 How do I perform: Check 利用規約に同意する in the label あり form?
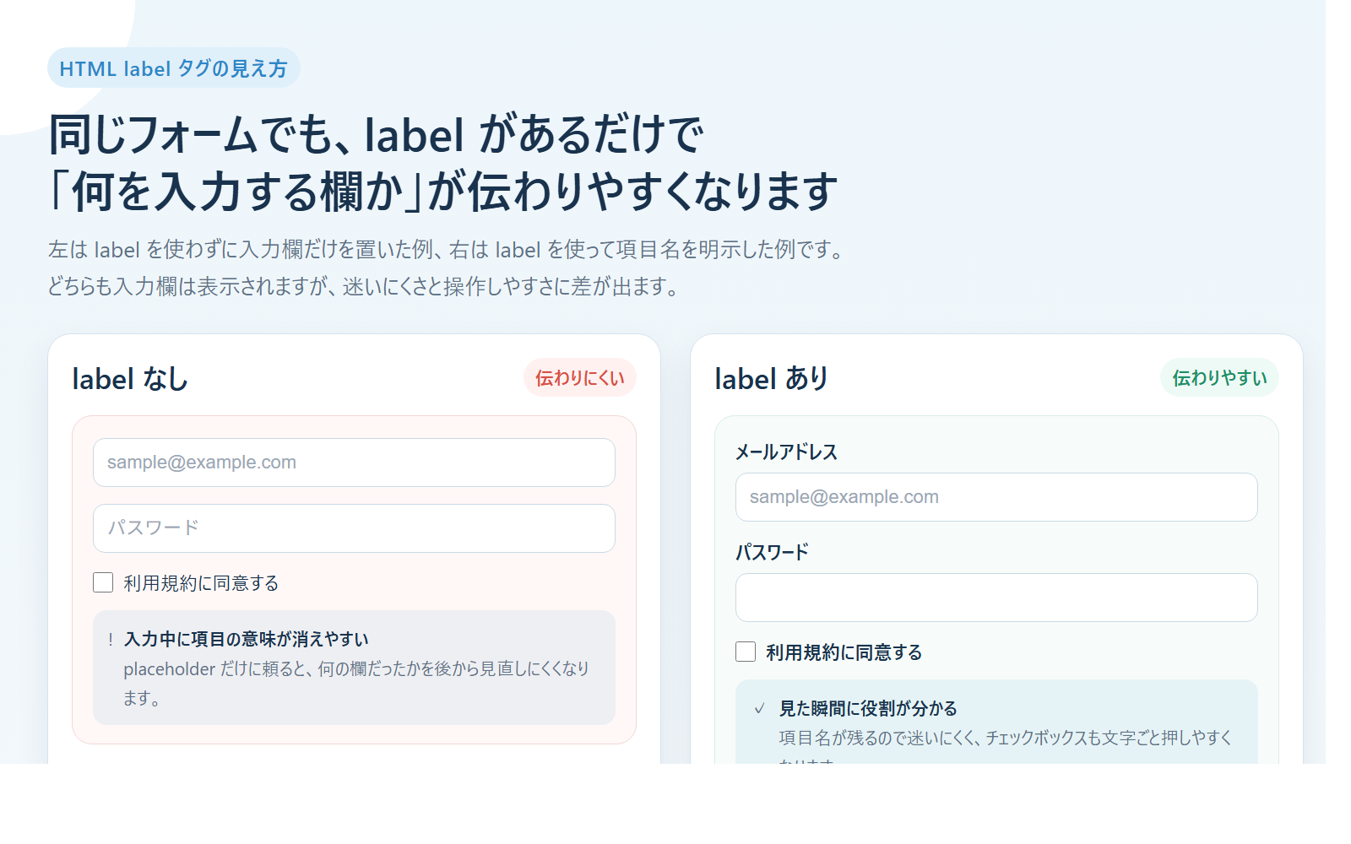tap(744, 652)
